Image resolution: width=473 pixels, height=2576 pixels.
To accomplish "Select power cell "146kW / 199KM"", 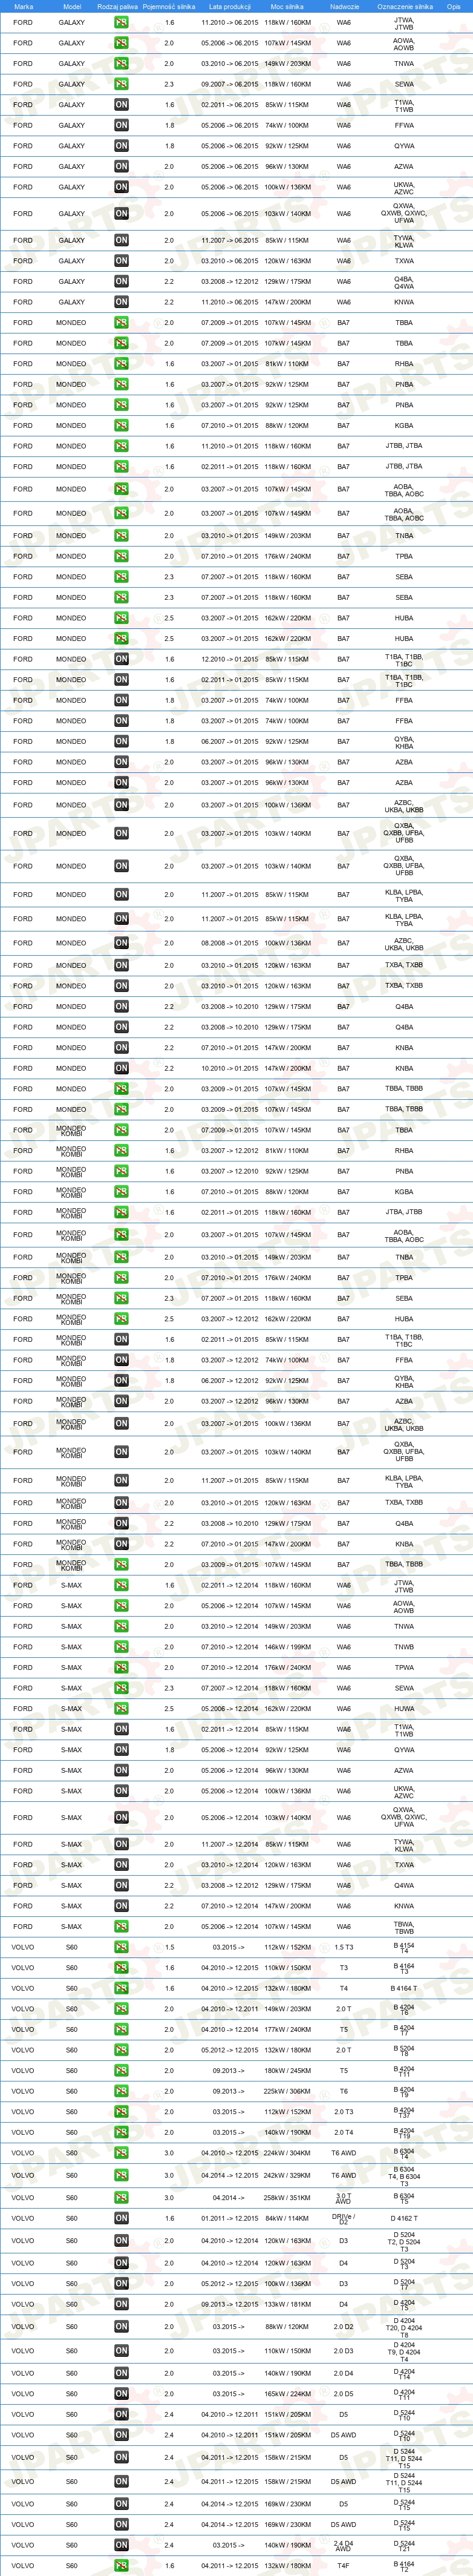I will pos(287,1646).
